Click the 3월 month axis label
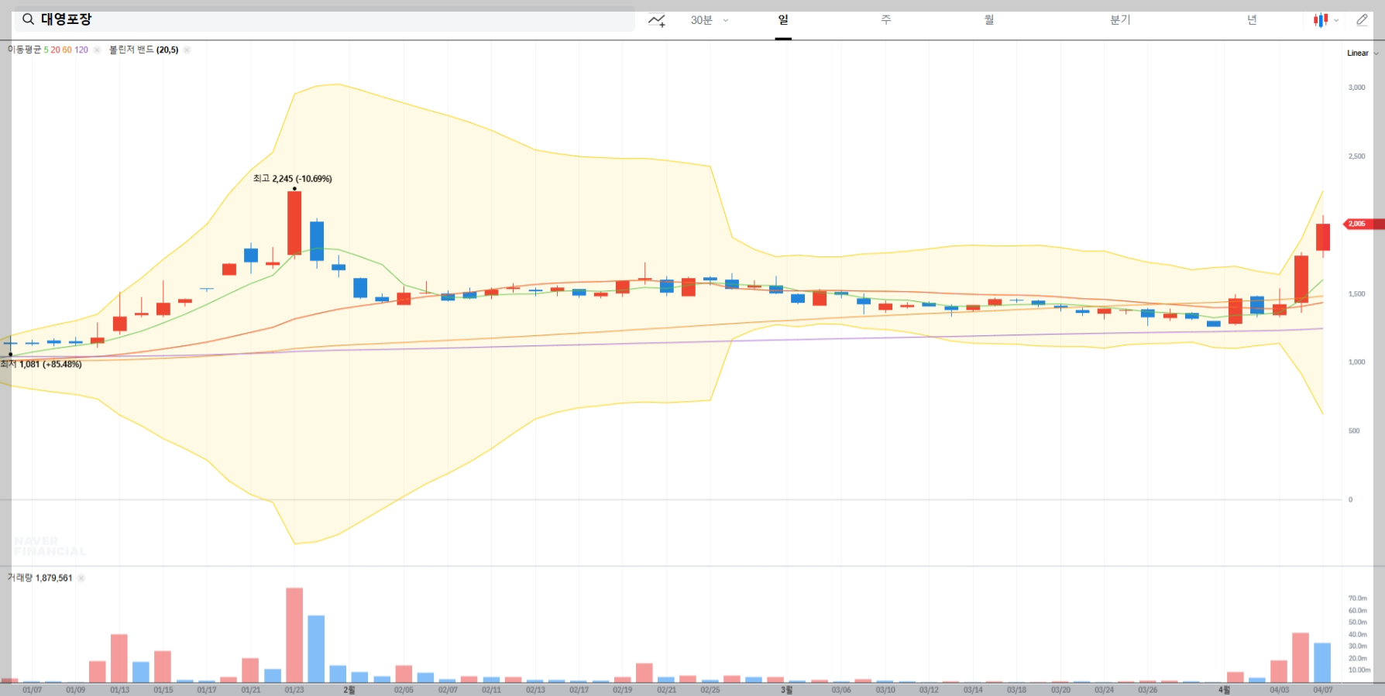Screen dimensions: 1385x696 click(x=786, y=690)
